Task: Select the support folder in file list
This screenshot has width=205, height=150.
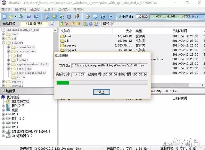Action: point(68,50)
